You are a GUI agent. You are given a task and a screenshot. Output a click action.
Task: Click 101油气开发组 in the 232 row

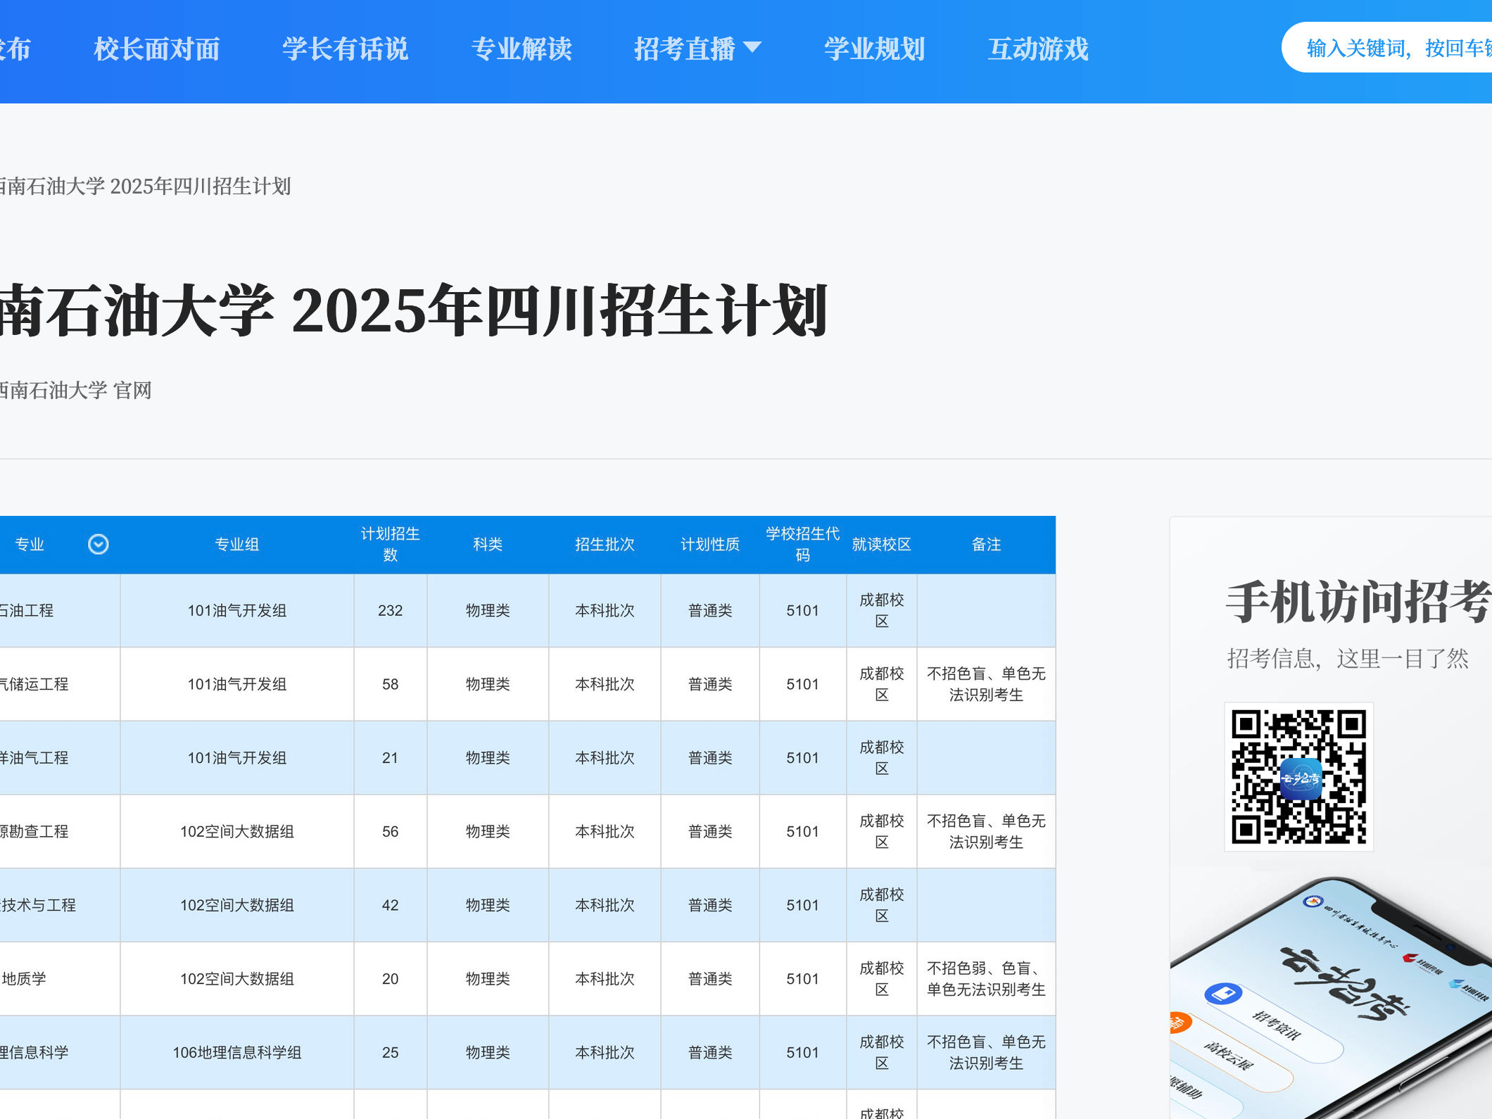pos(237,611)
